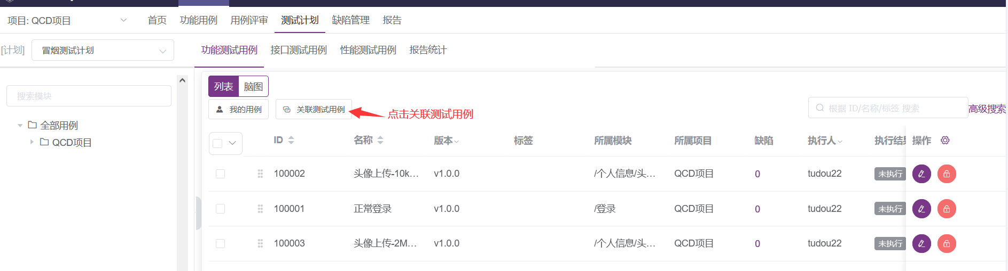The width and height of the screenshot is (1008, 271).
Task: Open 功能用例 menu
Action: (198, 20)
